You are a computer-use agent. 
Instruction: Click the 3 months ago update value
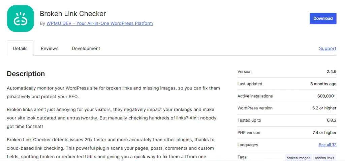[323, 84]
